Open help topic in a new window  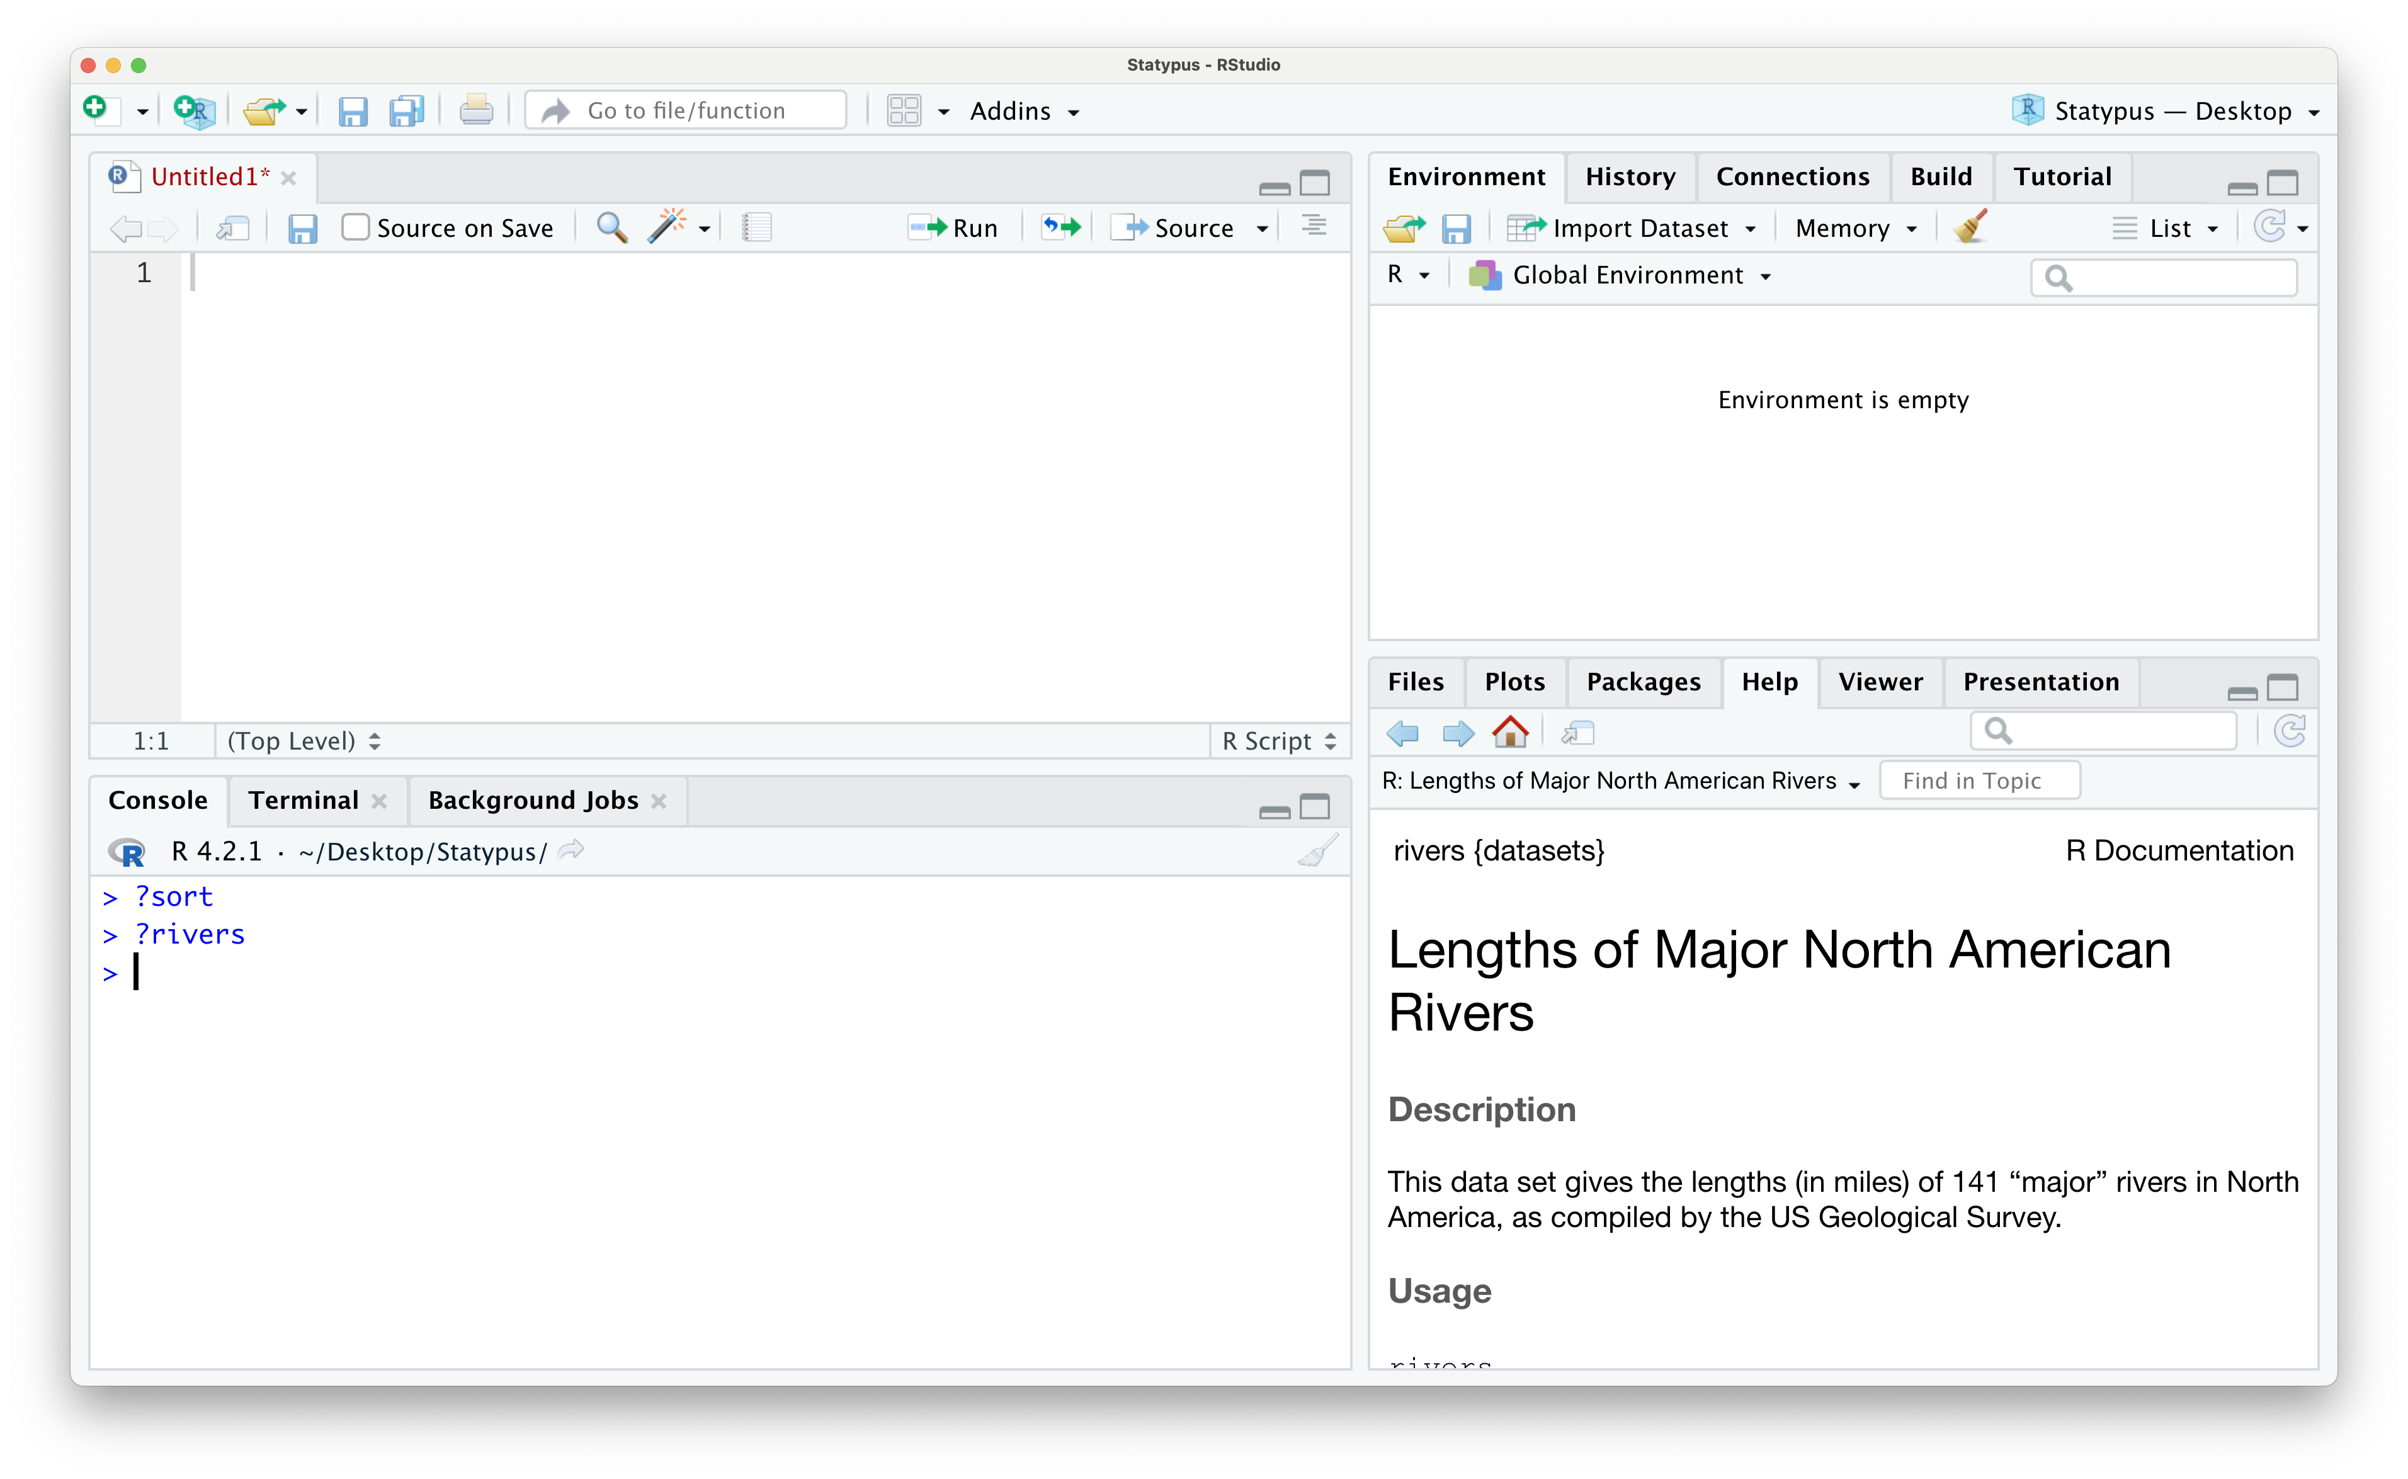[1577, 732]
